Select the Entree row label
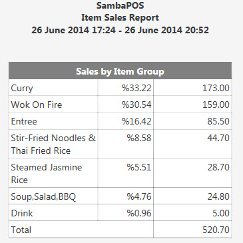The image size is (243, 243). tap(24, 121)
